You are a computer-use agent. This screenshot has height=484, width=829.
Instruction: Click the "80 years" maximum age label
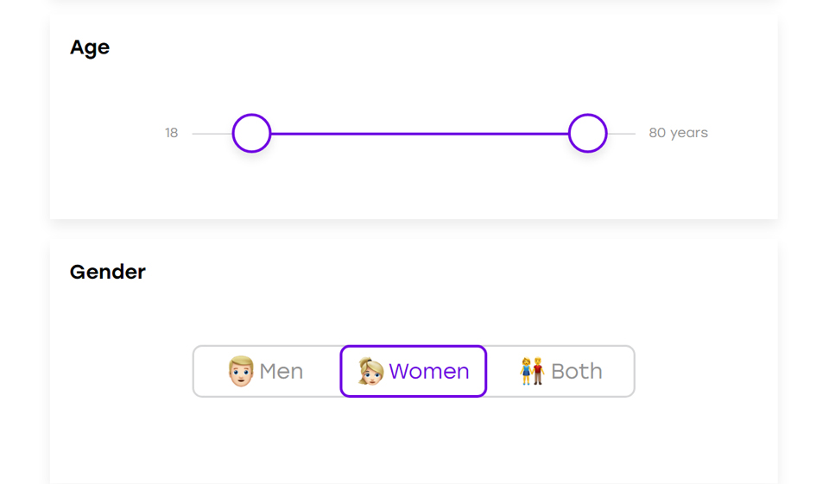click(678, 133)
